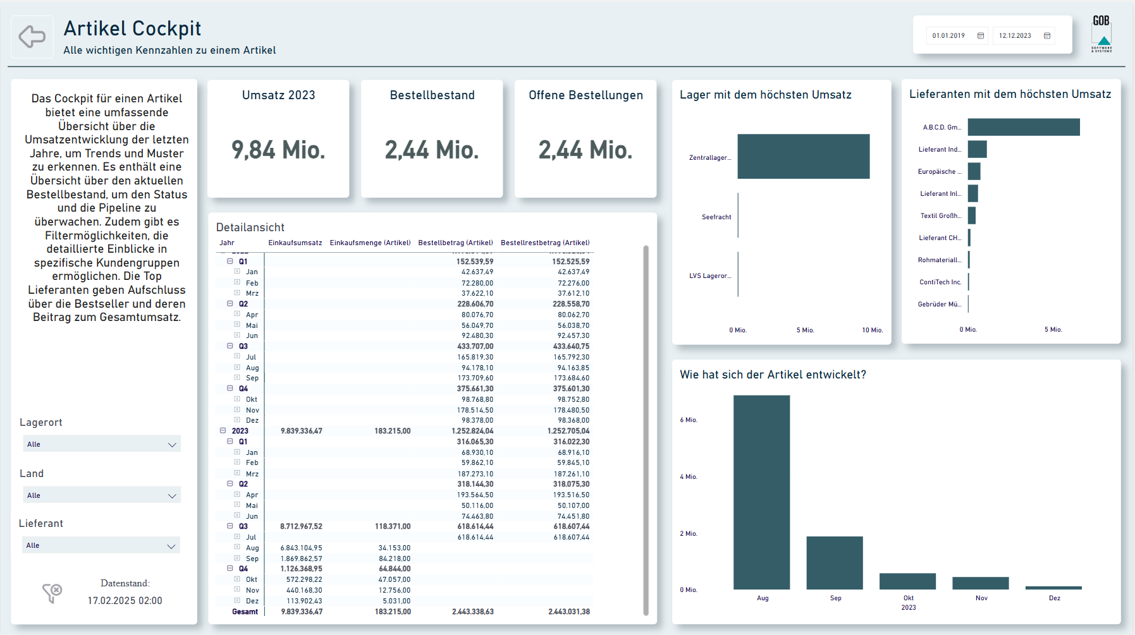The height and width of the screenshot is (635, 1135).
Task: Sort by Einkaufsmenge (Artikel) column header
Action: tap(370, 243)
